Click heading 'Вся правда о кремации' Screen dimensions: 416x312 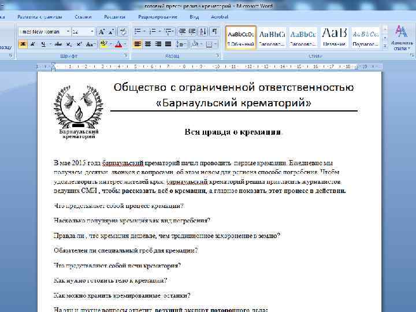[233, 132]
